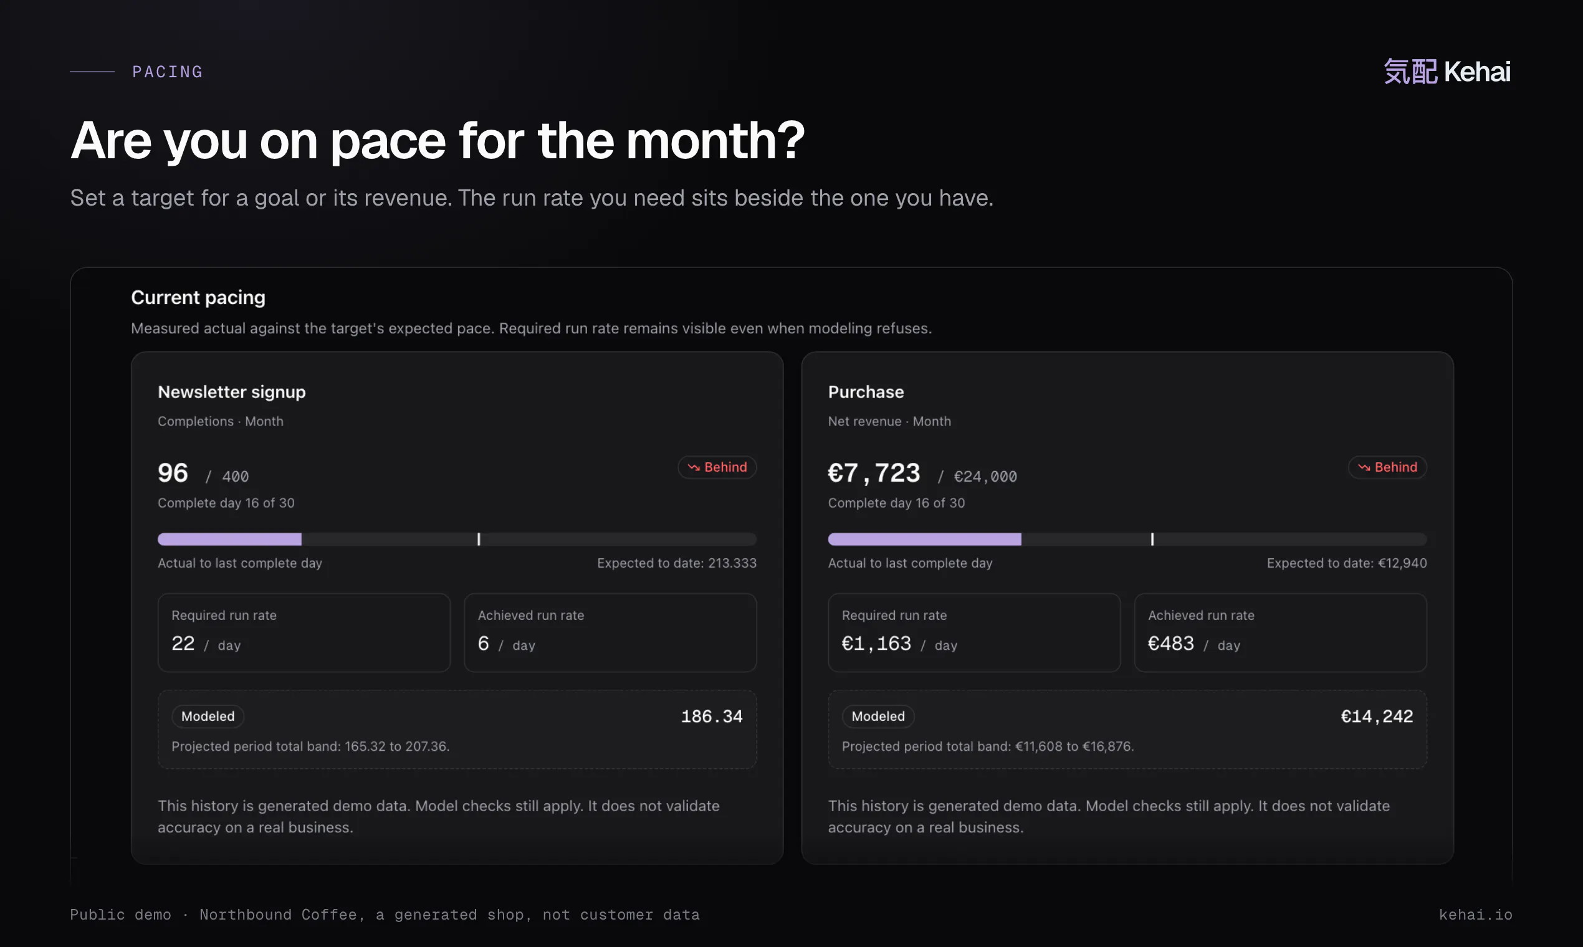Viewport: 1583px width, 947px height.
Task: Click 'Complete day 16 of 30' under Newsletter signup
Action: (226, 503)
